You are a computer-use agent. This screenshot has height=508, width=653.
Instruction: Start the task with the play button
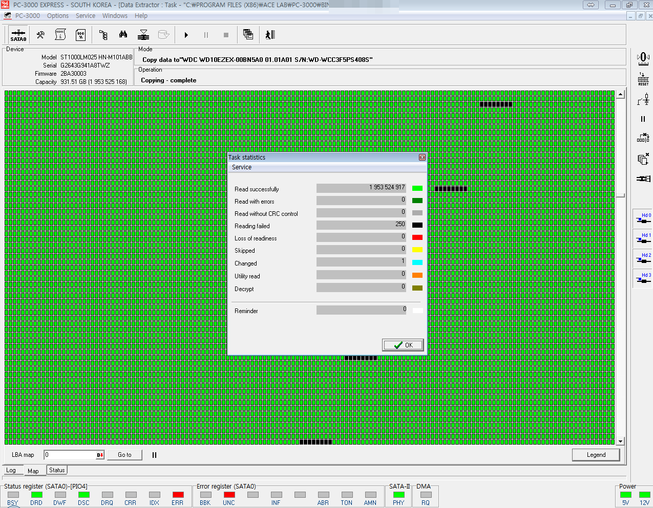(186, 35)
